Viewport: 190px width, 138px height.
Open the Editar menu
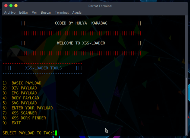tap(24, 12)
